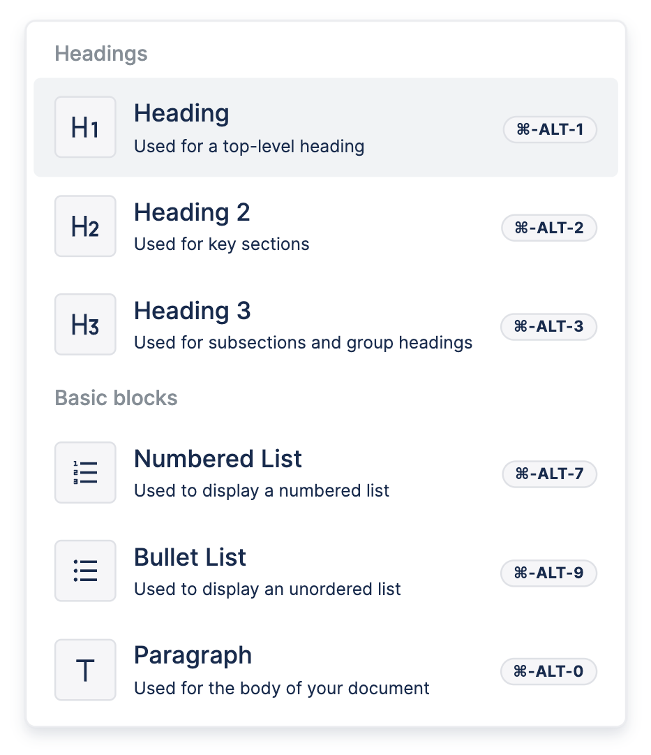Insert a Numbered List block
651x755 pixels.
point(218,459)
